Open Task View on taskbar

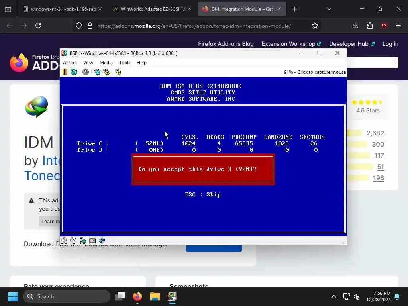120,296
